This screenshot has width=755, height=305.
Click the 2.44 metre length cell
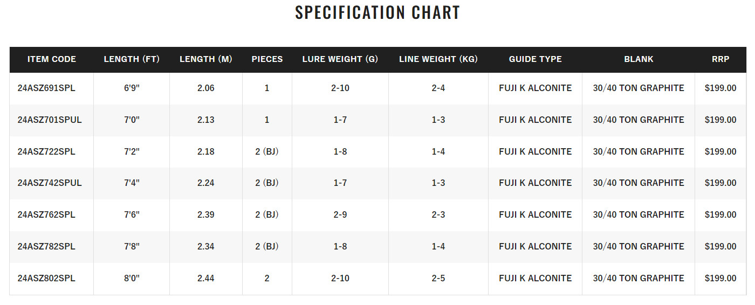(206, 278)
